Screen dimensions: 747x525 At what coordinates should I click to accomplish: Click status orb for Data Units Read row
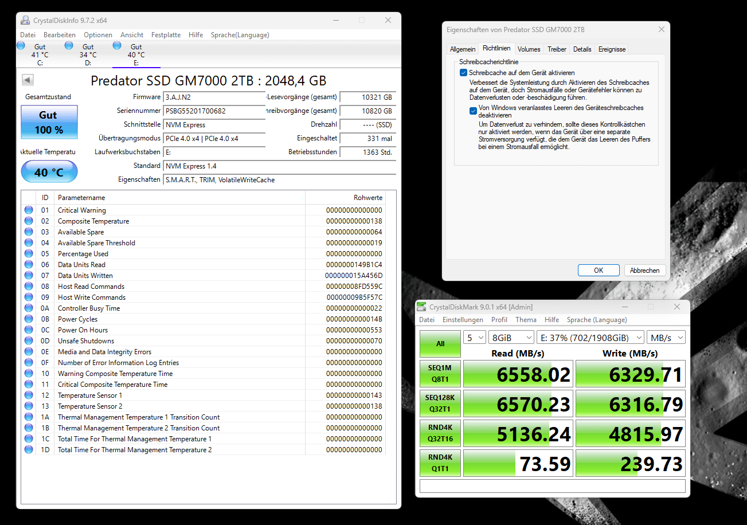pyautogui.click(x=29, y=265)
